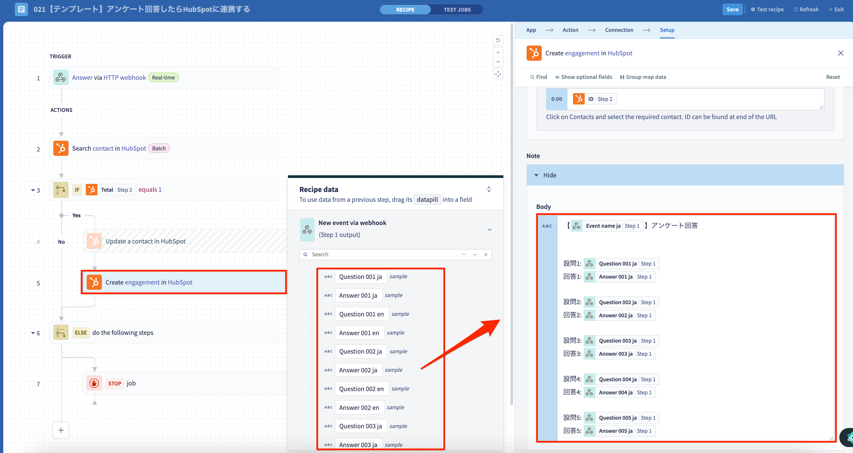Click the ID Step 2 datapill in contact field
This screenshot has width=853, height=453.
tap(594, 99)
